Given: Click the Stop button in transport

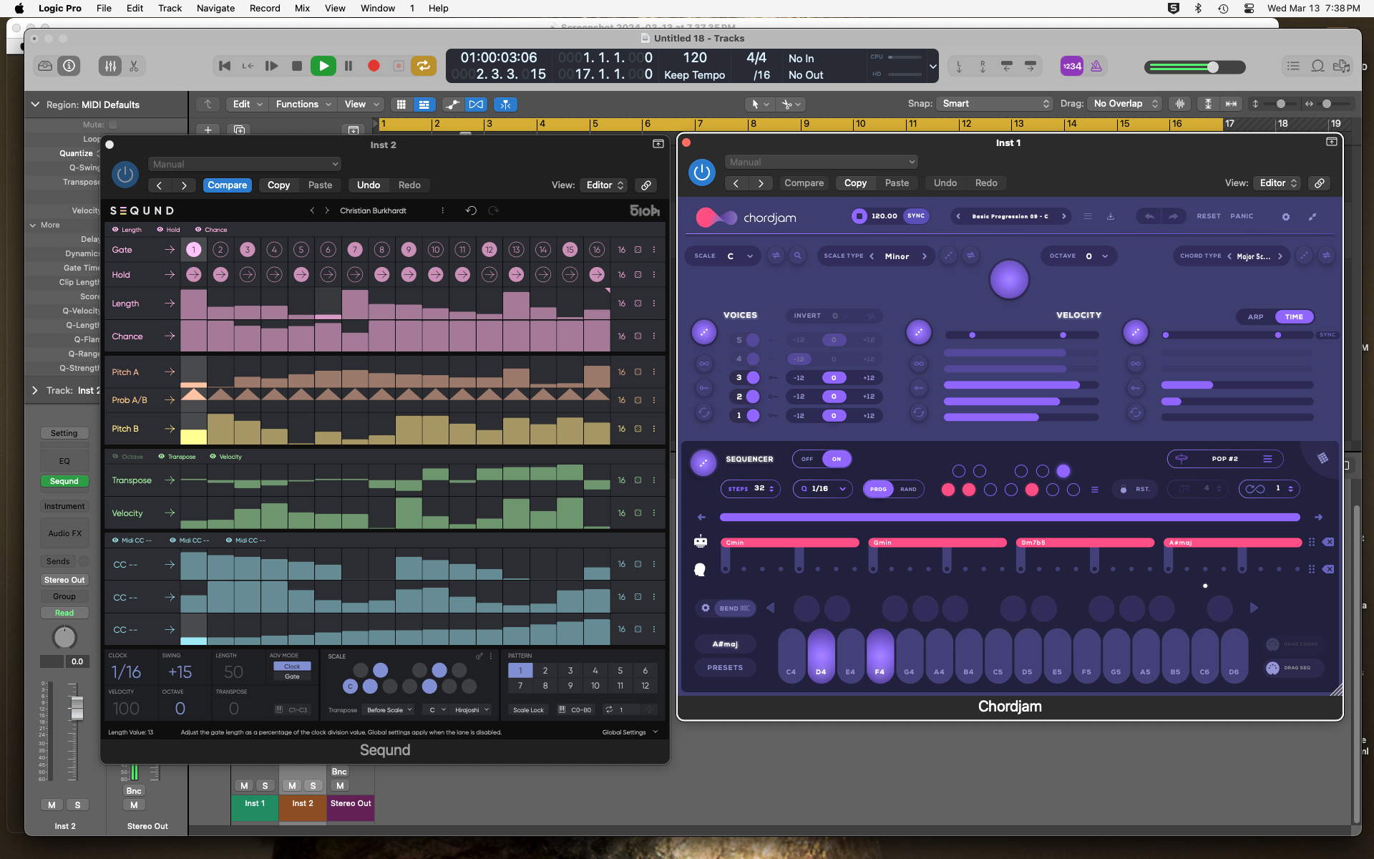Looking at the screenshot, I should 297,66.
